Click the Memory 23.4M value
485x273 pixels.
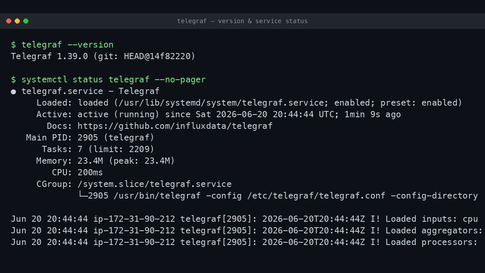90,161
